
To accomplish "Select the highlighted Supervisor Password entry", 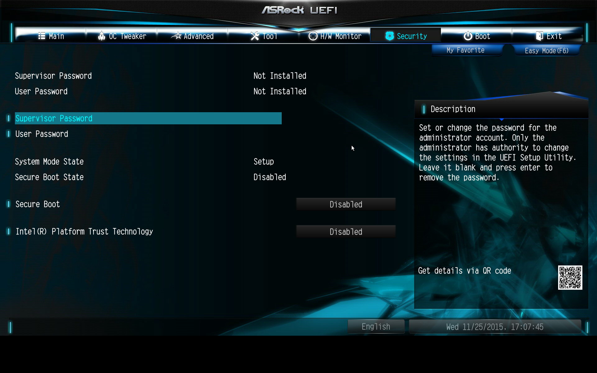I will [x=148, y=118].
